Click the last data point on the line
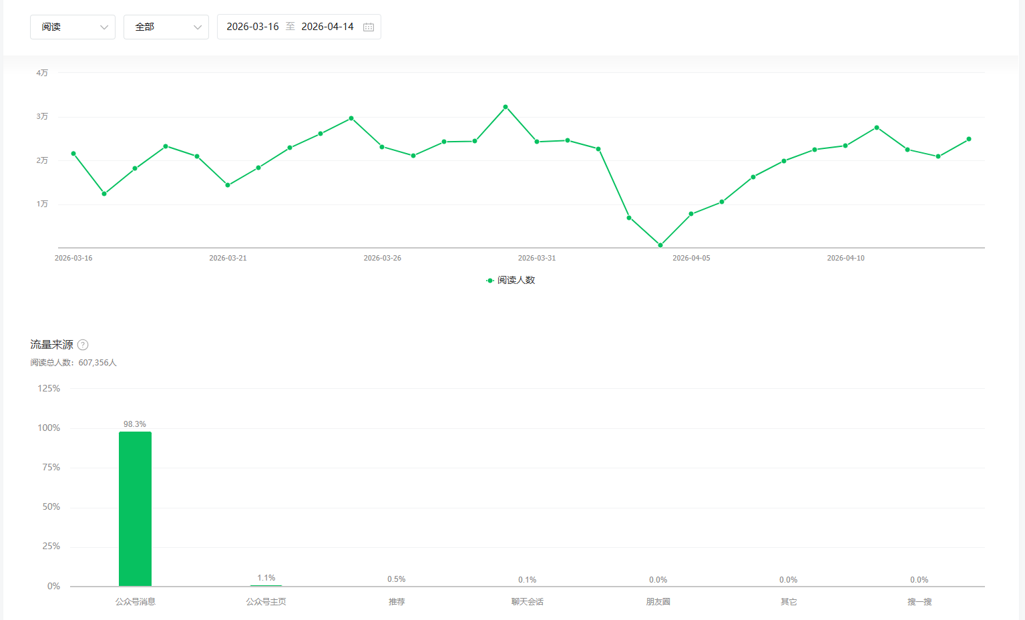 click(x=969, y=139)
